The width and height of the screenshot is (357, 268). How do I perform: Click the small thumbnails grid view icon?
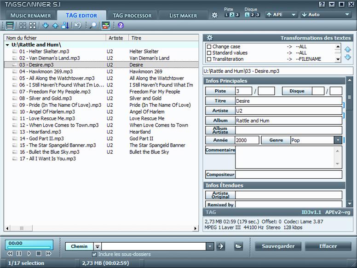click(23, 25)
